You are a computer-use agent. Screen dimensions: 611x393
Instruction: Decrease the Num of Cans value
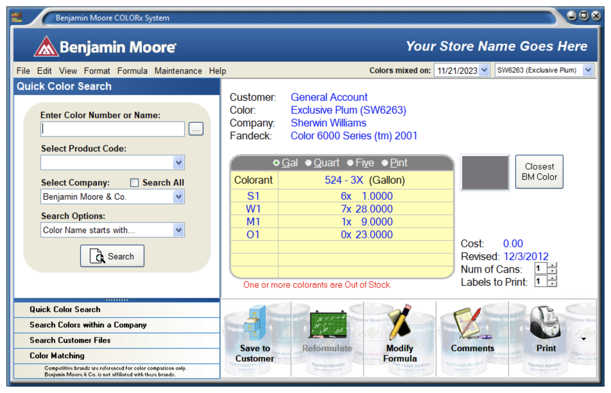[552, 271]
